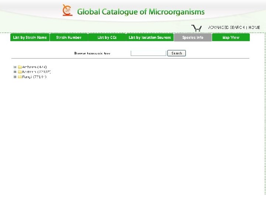This screenshot has height=200, width=266.
Task: Expand the Fungi tree node
Action: point(15,77)
